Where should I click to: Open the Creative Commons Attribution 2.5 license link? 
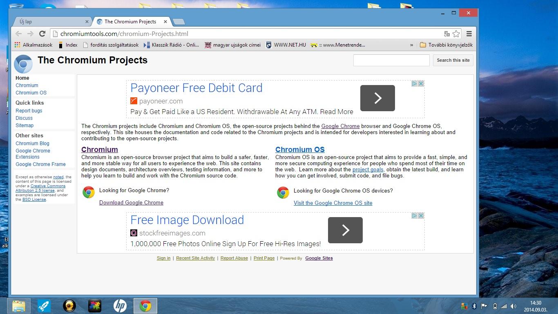click(x=40, y=188)
